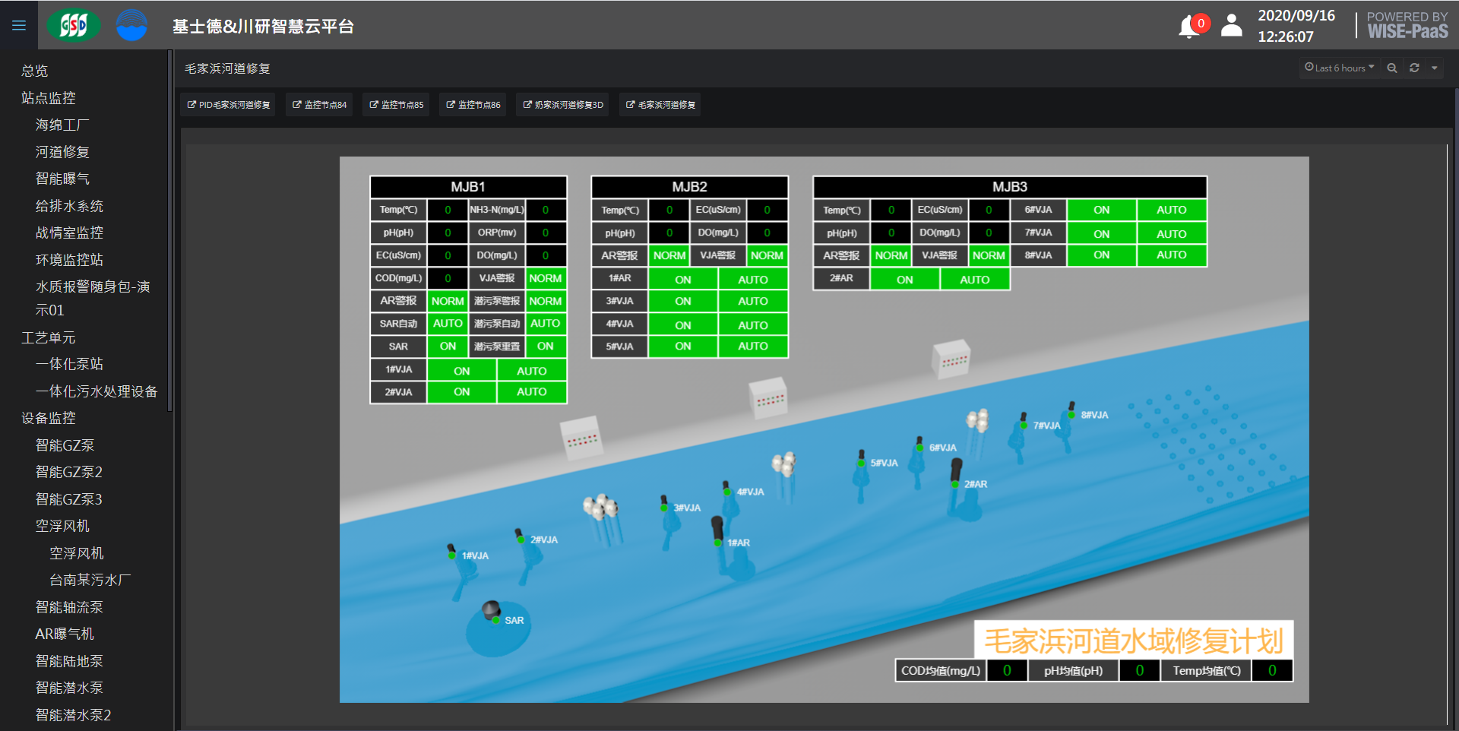1459x731 pixels.
Task: Click the zoom out time range icon
Action: (x=1392, y=68)
